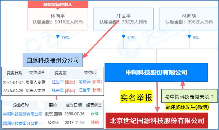Viewport: 219px width, 130px height.
Task: Open the 国源科技莆田分公司 link
Action: (x=21, y=123)
